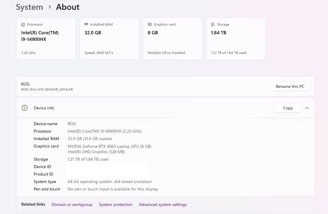Click the Processor chip icon in the top card
Image resolution: width=328 pixels, height=214 pixels.
[23, 24]
